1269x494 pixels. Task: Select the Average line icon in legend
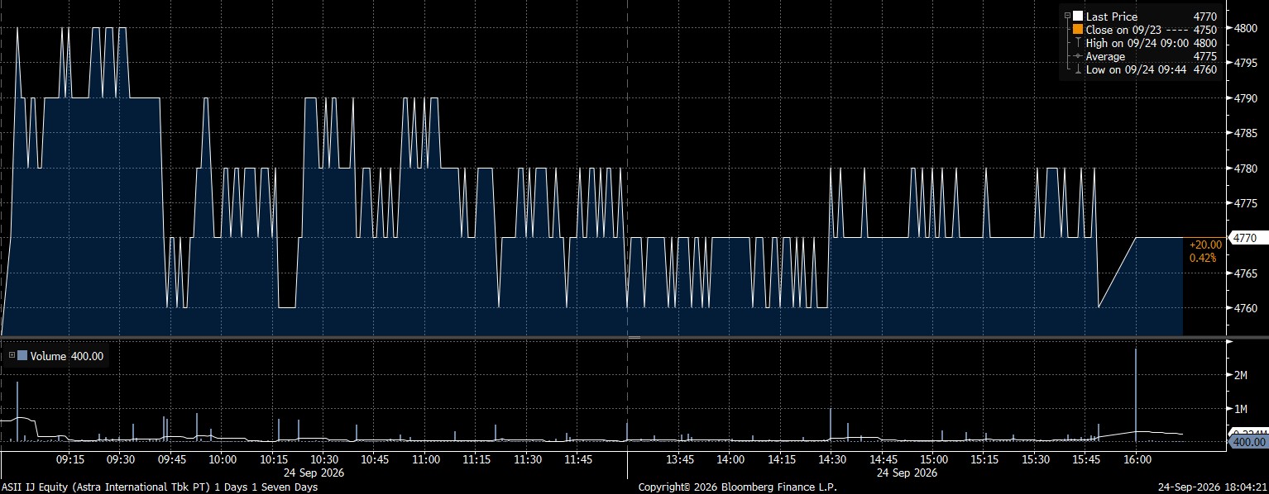pyautogui.click(x=1078, y=56)
